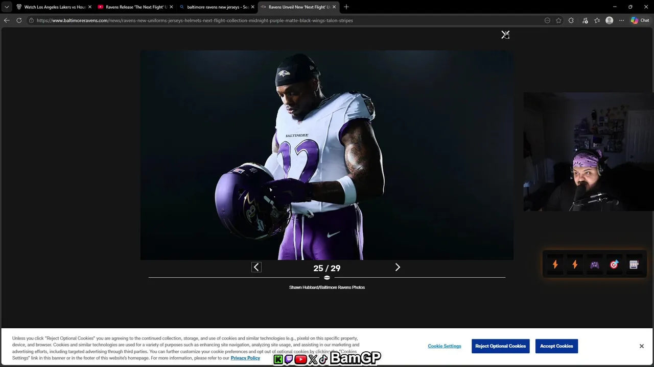Open the browser Extensions puzzle icon
Screen dimensions: 654x367
571,20
